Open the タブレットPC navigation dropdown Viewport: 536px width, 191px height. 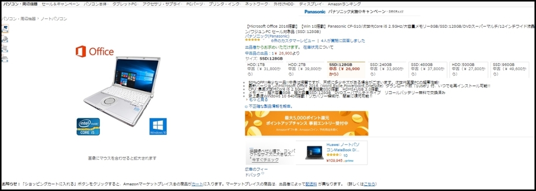click(125, 4)
